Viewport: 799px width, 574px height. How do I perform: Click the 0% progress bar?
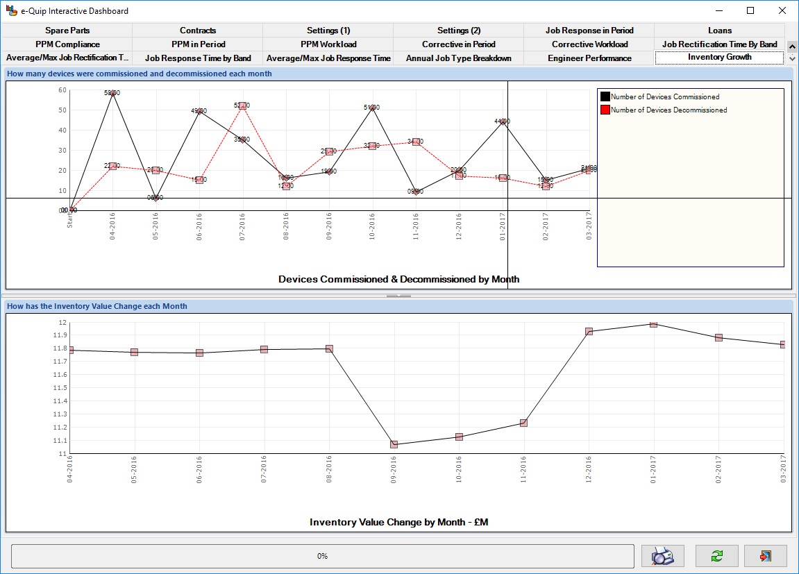[x=323, y=556]
